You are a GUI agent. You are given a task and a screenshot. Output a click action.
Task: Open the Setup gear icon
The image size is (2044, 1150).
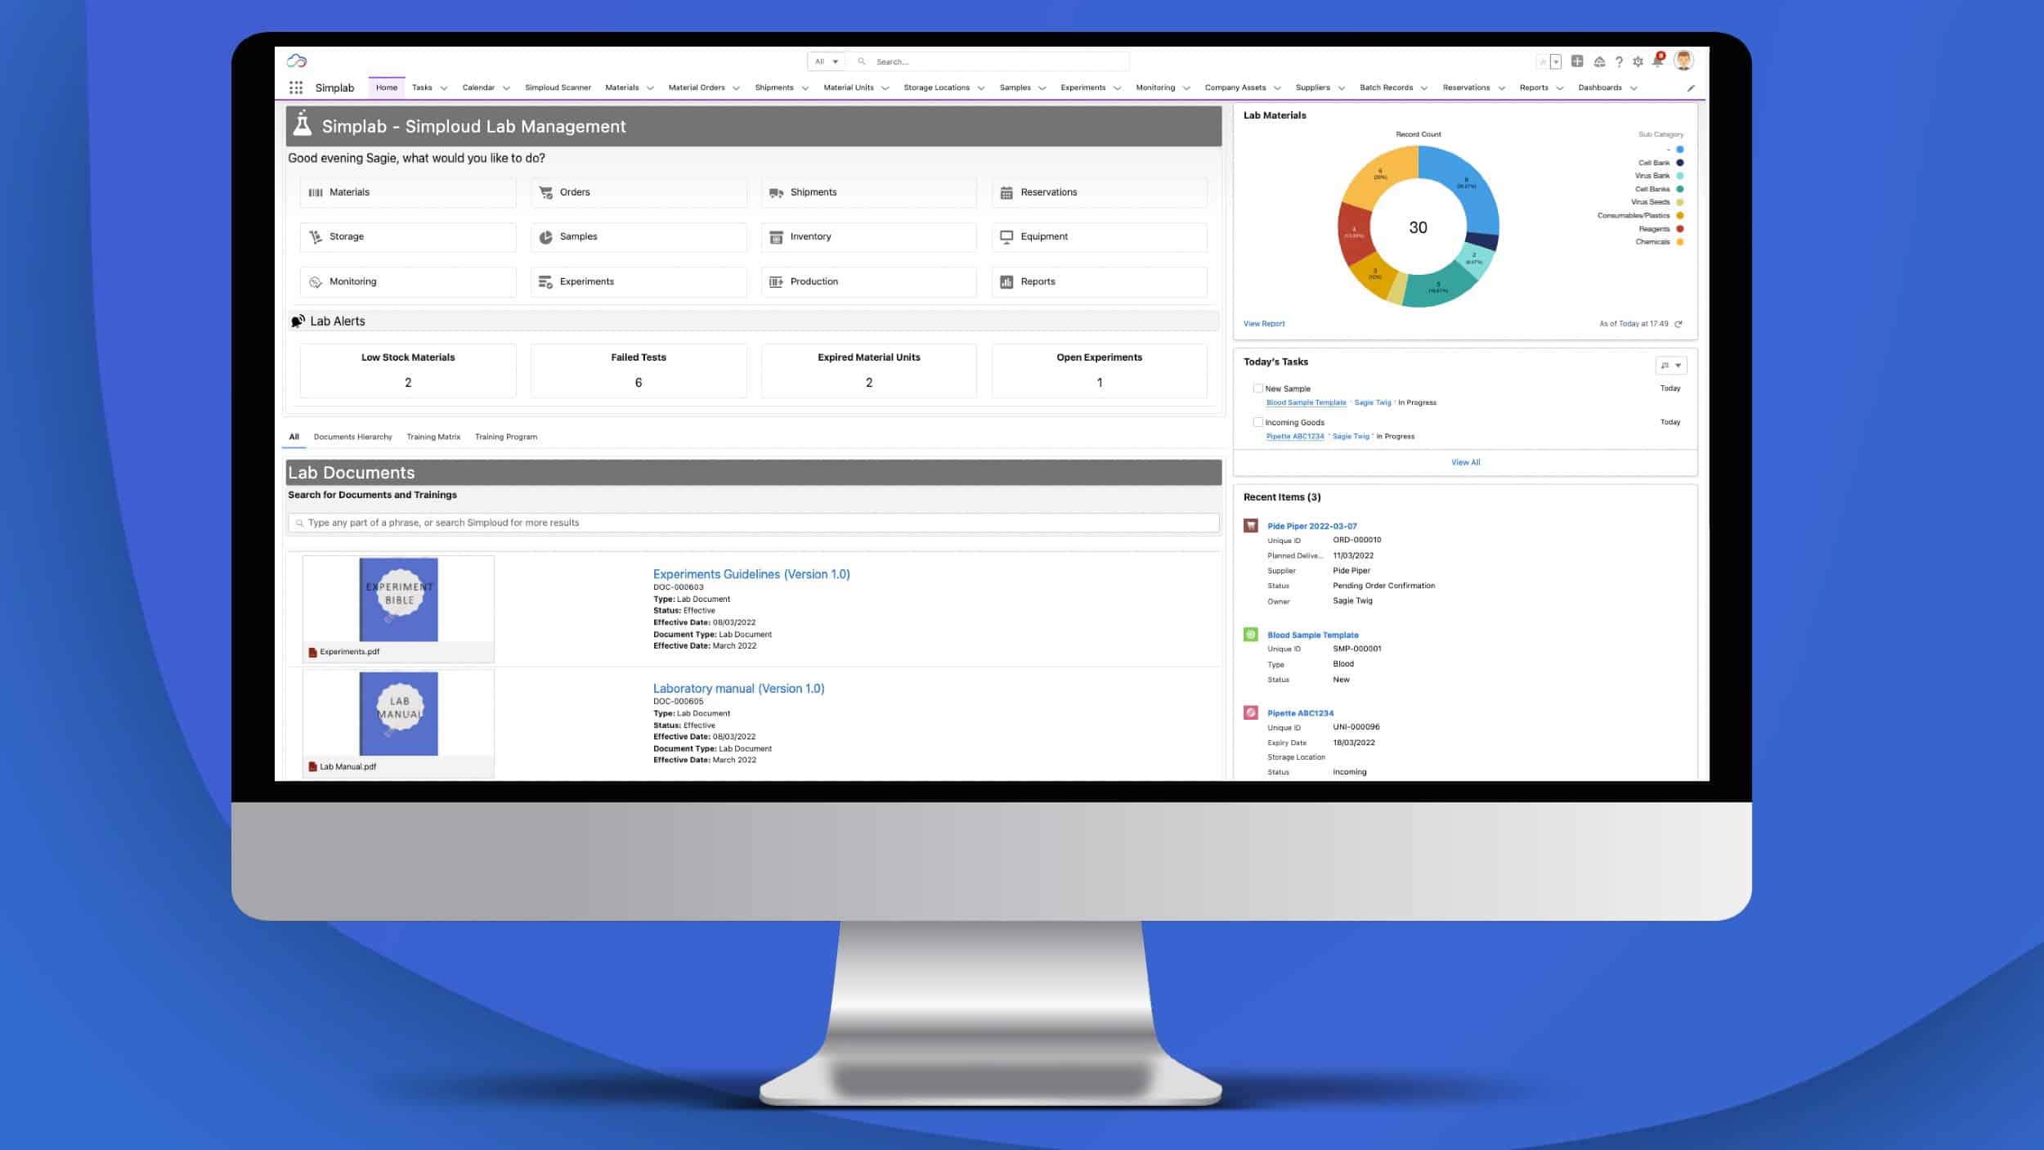(x=1638, y=61)
